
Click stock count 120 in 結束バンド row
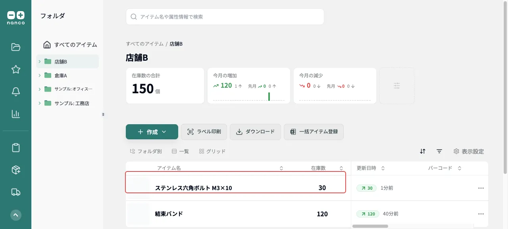click(322, 214)
